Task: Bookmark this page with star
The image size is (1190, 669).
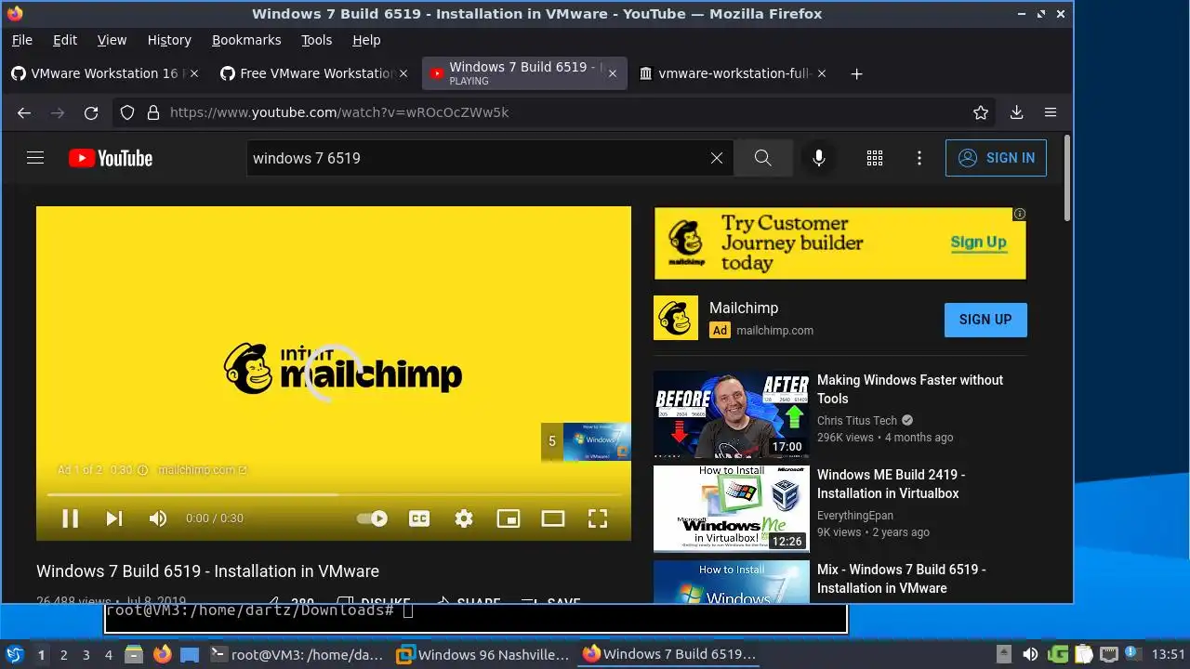Action: 981,112
